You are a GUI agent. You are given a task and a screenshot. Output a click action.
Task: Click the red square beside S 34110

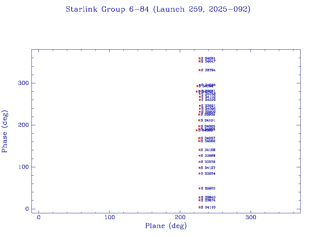pyautogui.click(x=200, y=207)
